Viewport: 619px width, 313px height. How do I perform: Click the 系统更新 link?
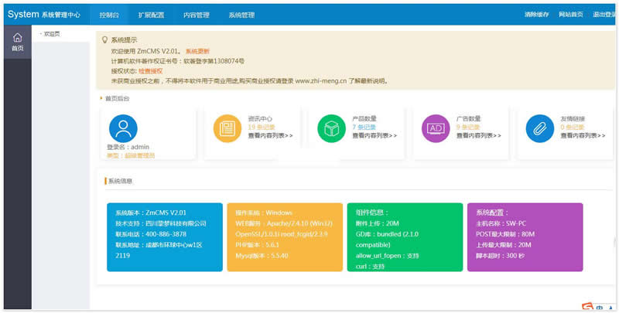(197, 50)
